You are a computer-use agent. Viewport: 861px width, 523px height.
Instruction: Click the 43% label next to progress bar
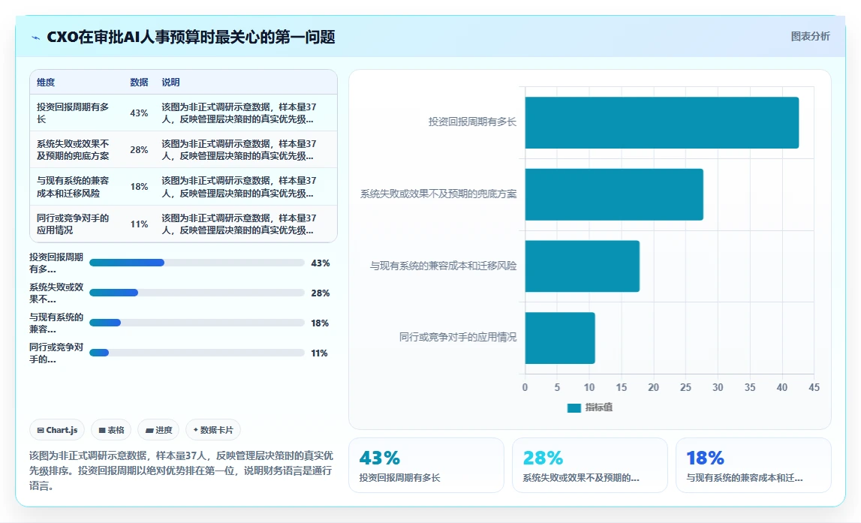tap(320, 263)
